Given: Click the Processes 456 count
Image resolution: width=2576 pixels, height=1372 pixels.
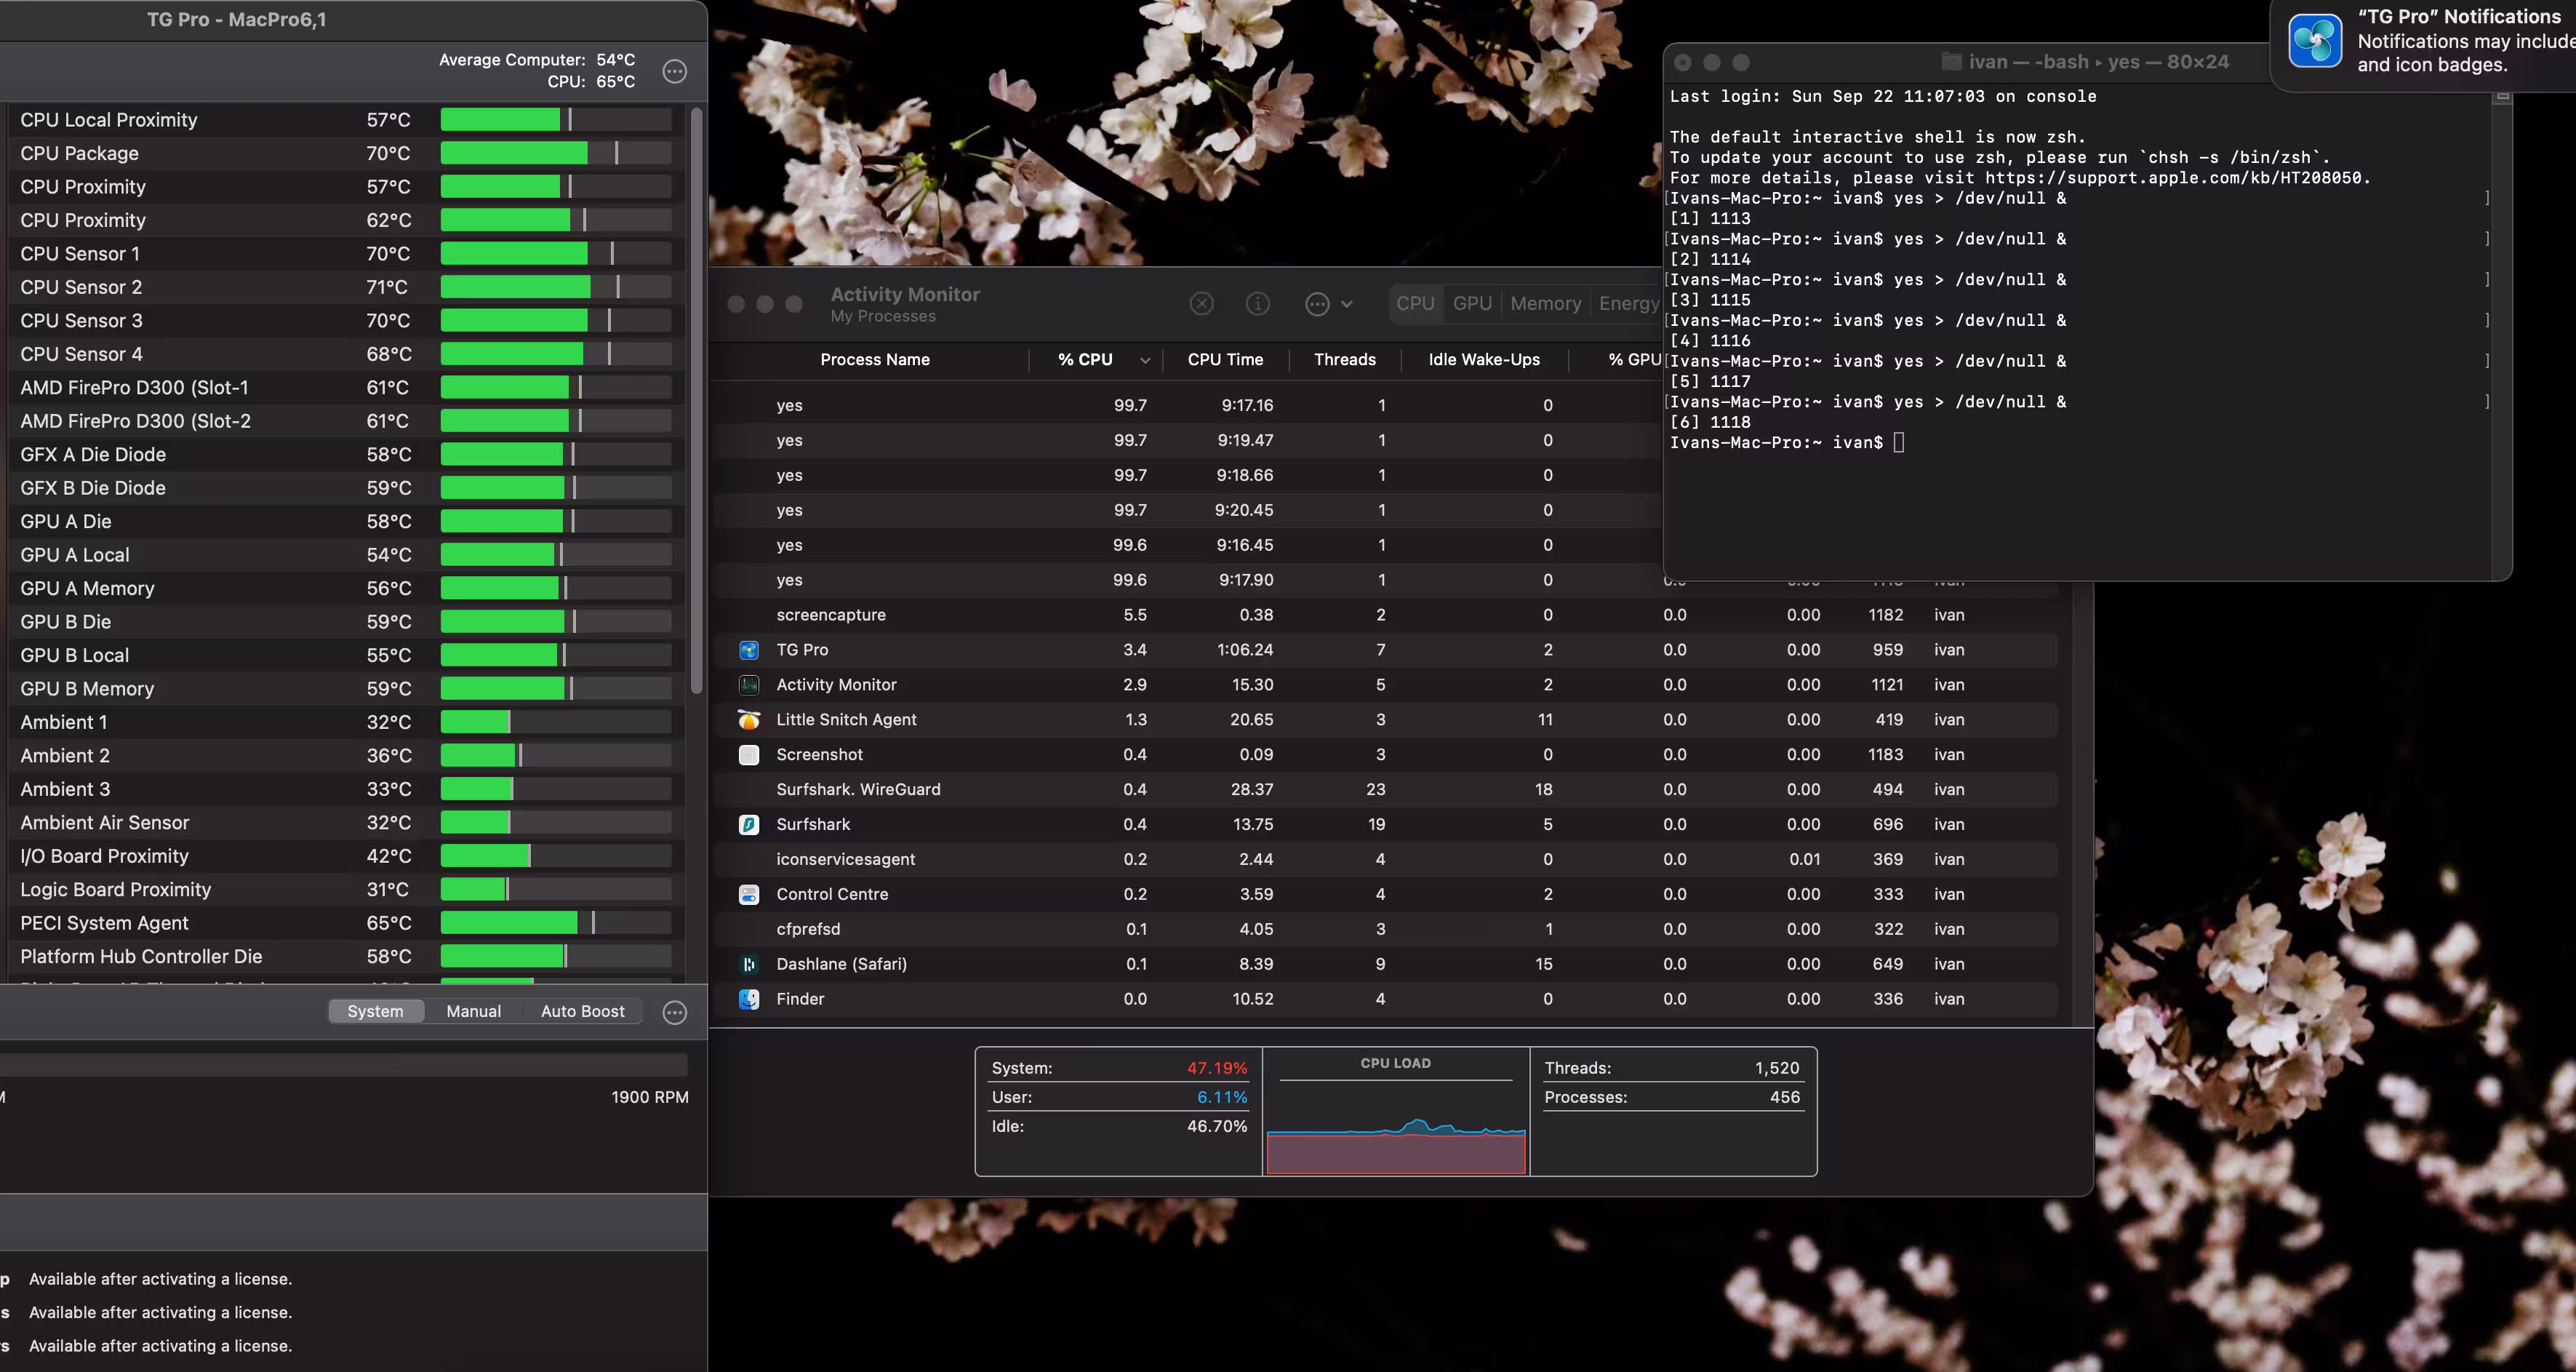Looking at the screenshot, I should (x=1785, y=1097).
